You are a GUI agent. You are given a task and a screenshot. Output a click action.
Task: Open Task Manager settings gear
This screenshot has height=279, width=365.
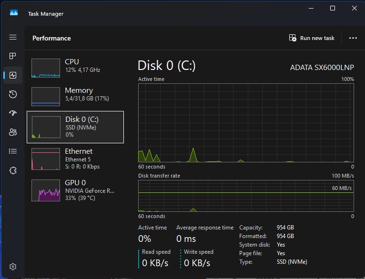tap(13, 267)
